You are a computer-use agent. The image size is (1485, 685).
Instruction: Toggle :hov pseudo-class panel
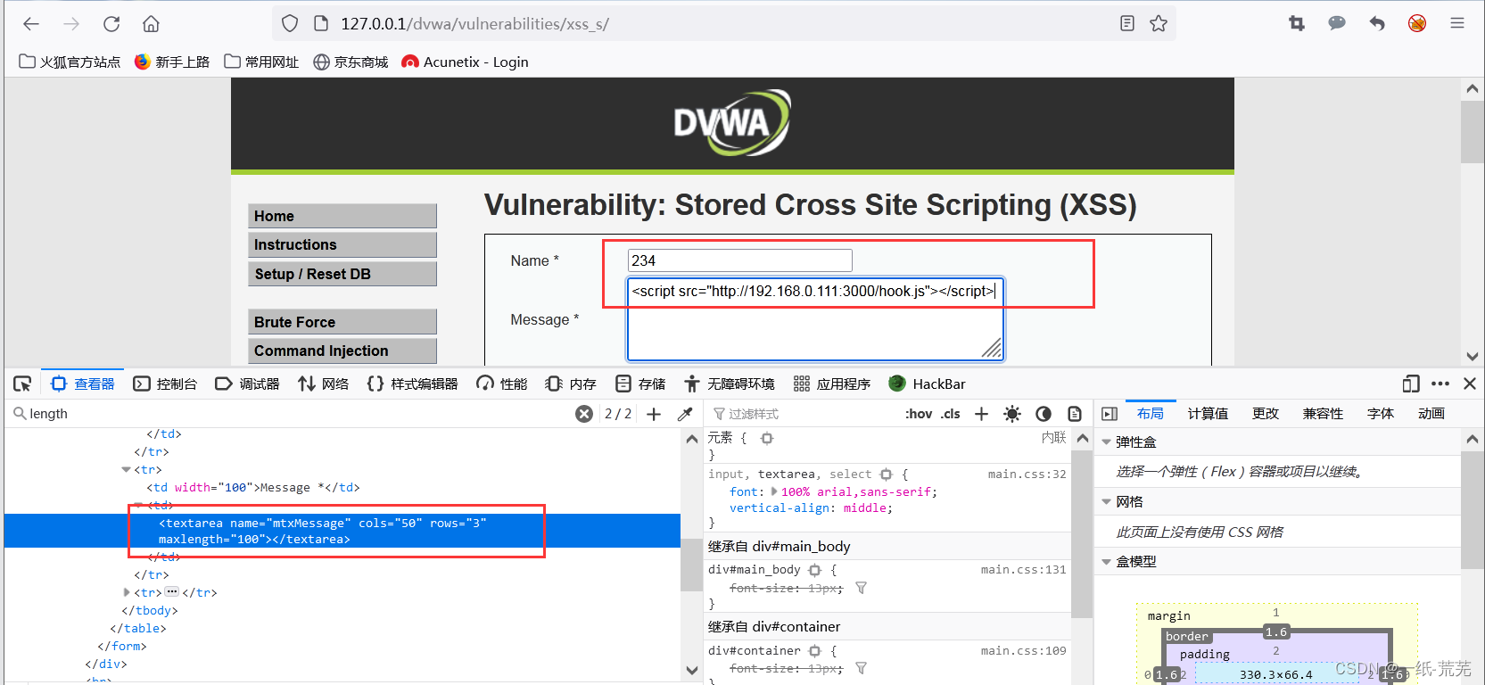coord(919,414)
